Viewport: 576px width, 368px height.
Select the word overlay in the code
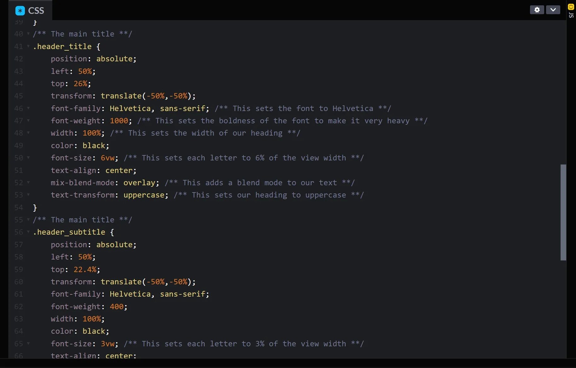[139, 183]
